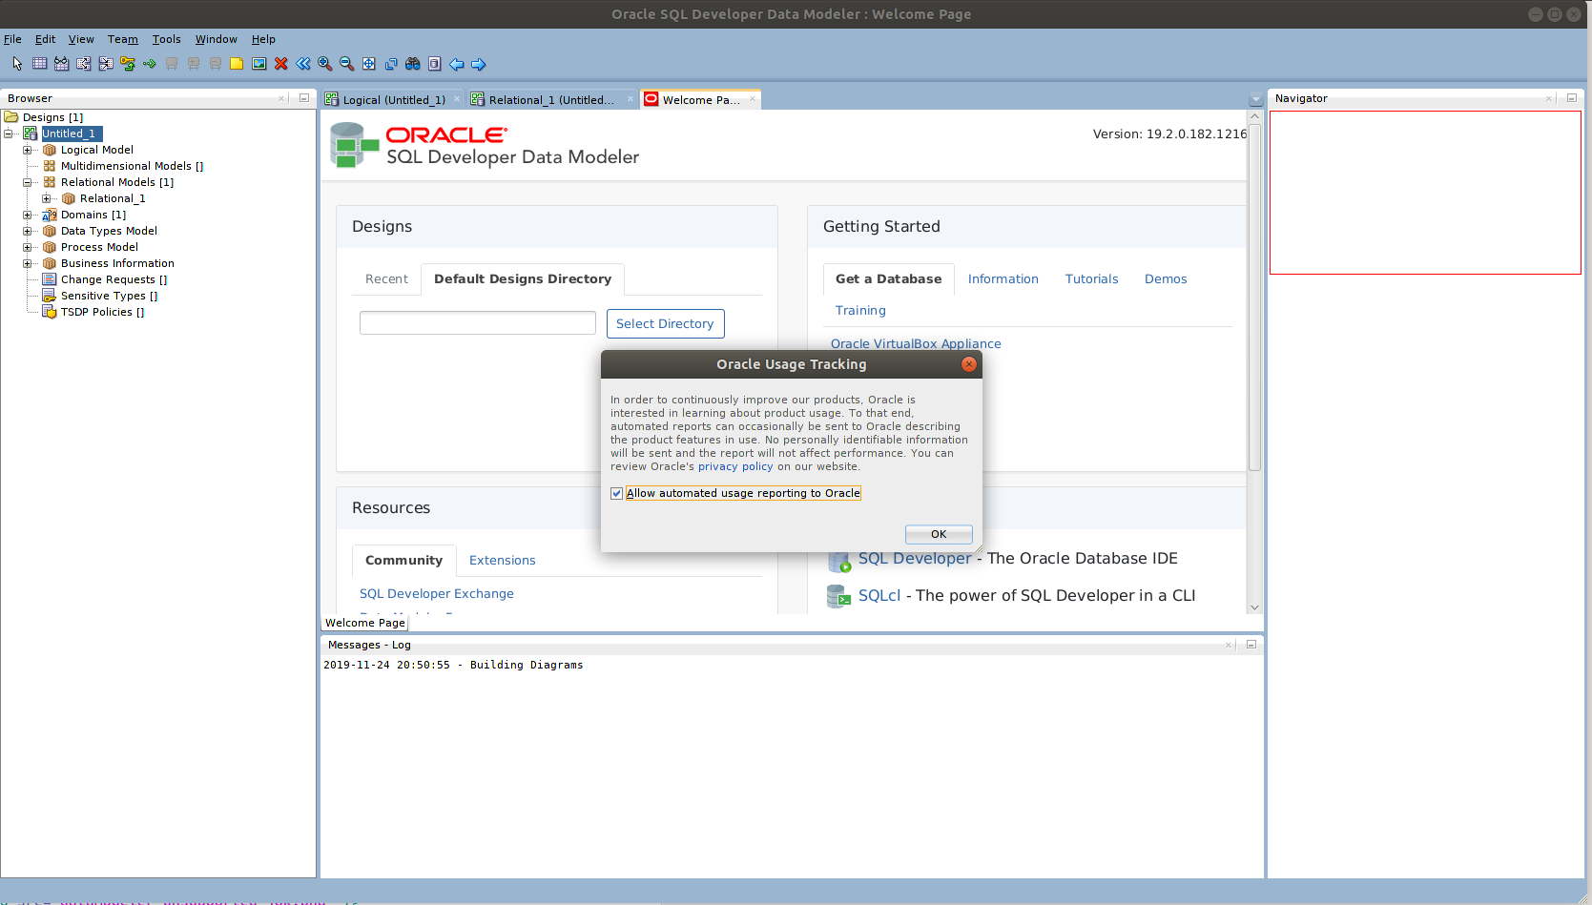Image resolution: width=1592 pixels, height=905 pixels.
Task: Click the blue double left chevron icon
Action: 302,64
